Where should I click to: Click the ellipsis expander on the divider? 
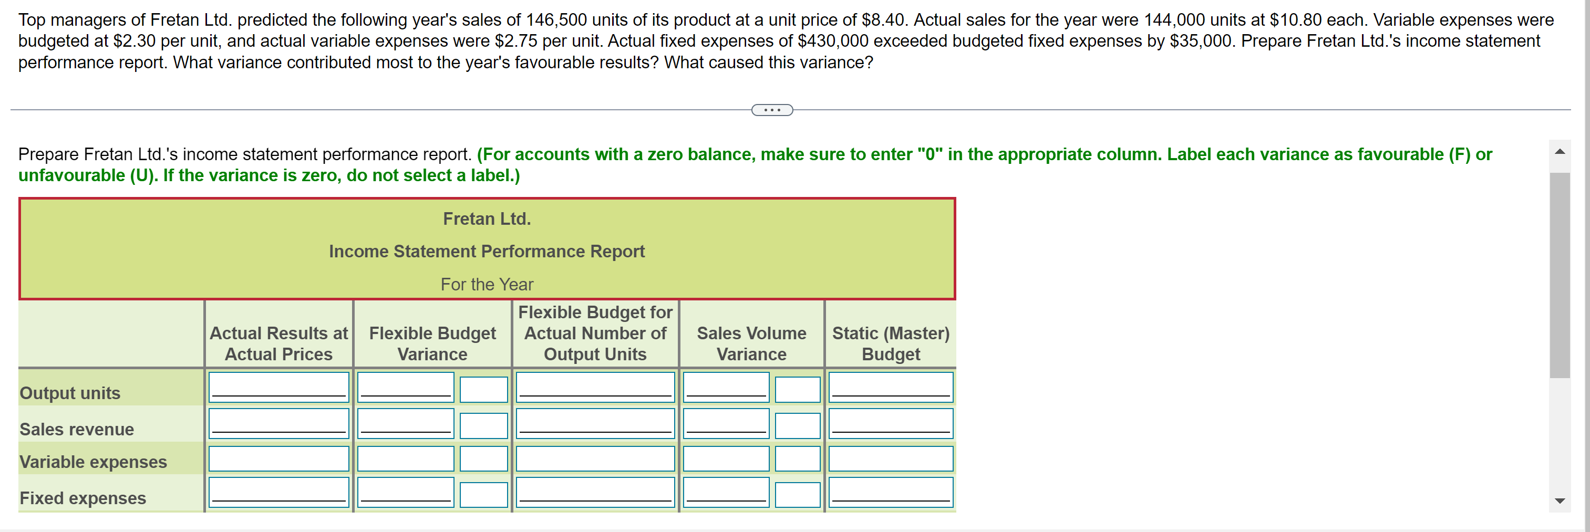point(771,110)
